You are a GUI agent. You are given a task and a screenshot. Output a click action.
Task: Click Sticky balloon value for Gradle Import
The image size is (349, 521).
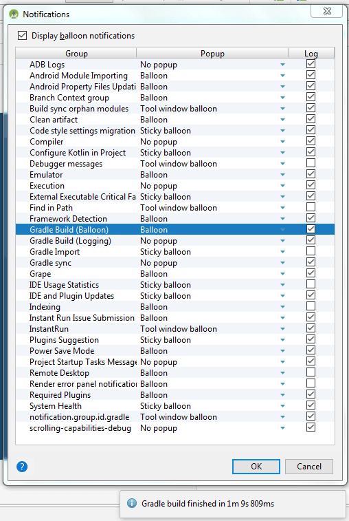pyautogui.click(x=165, y=252)
